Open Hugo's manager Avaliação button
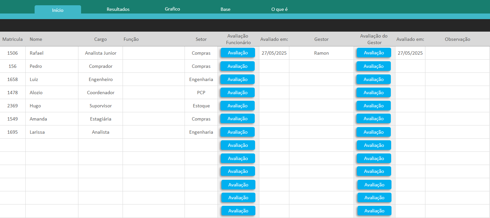The width and height of the screenshot is (490, 218). pos(373,106)
